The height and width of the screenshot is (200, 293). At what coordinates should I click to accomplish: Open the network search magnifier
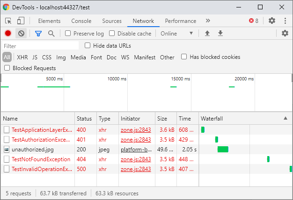pyautogui.click(x=51, y=34)
